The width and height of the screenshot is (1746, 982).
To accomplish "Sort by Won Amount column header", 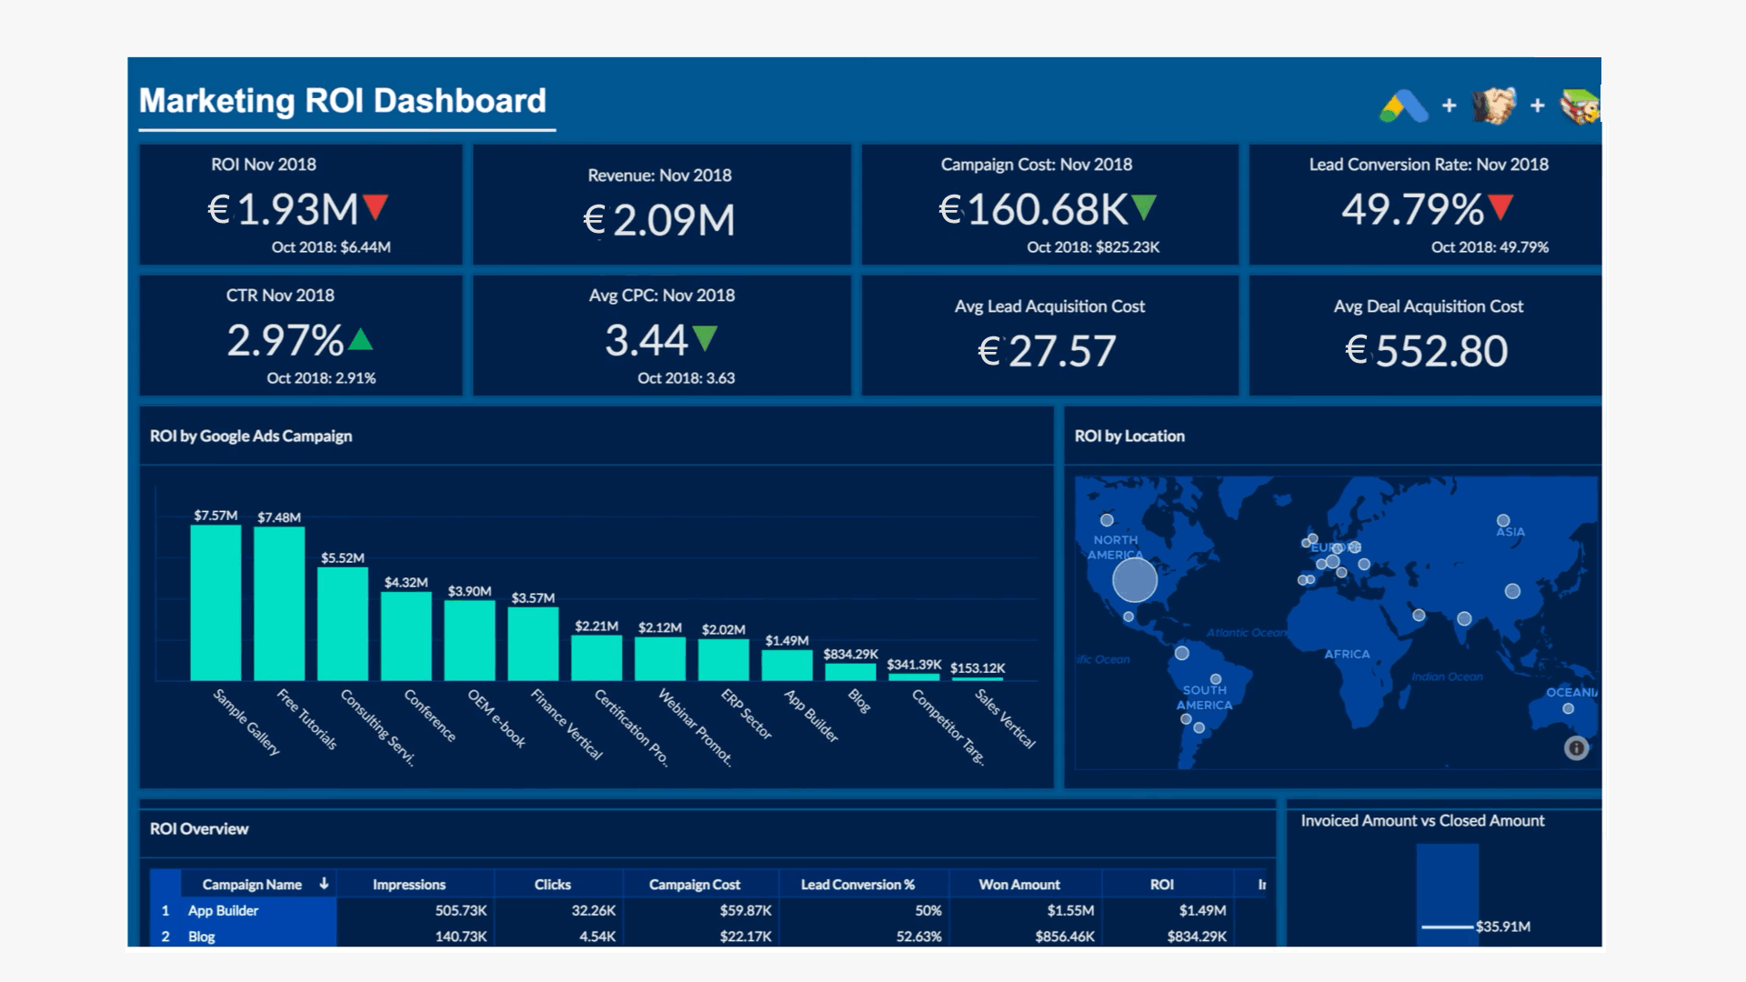I will pyautogui.click(x=1019, y=885).
